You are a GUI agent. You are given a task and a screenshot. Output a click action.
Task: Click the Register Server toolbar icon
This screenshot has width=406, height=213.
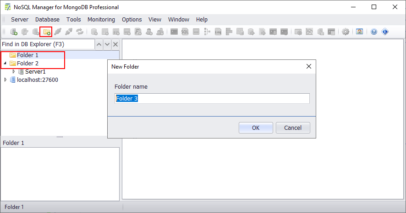14,32
